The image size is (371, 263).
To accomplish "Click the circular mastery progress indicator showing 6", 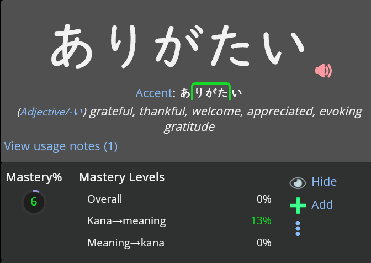I will tap(34, 202).
